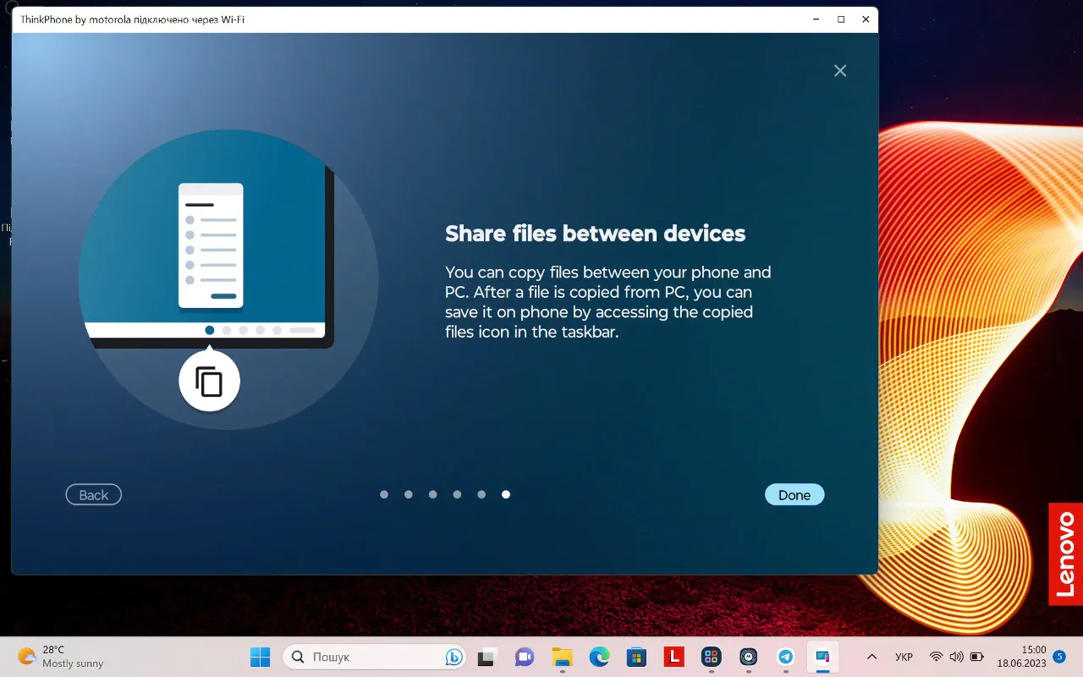Open the Windows Start menu
This screenshot has width=1083, height=677.
pyautogui.click(x=261, y=657)
